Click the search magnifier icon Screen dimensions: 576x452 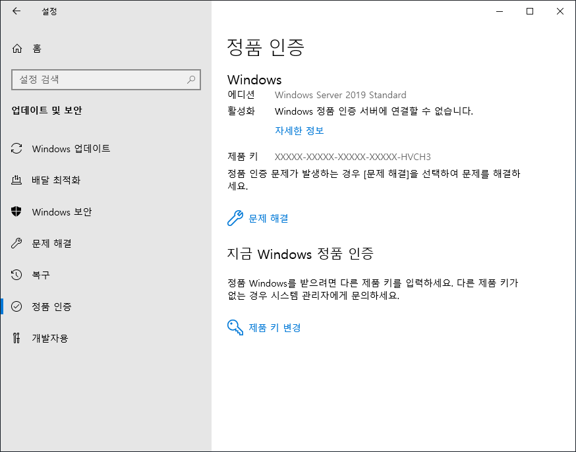click(x=191, y=79)
